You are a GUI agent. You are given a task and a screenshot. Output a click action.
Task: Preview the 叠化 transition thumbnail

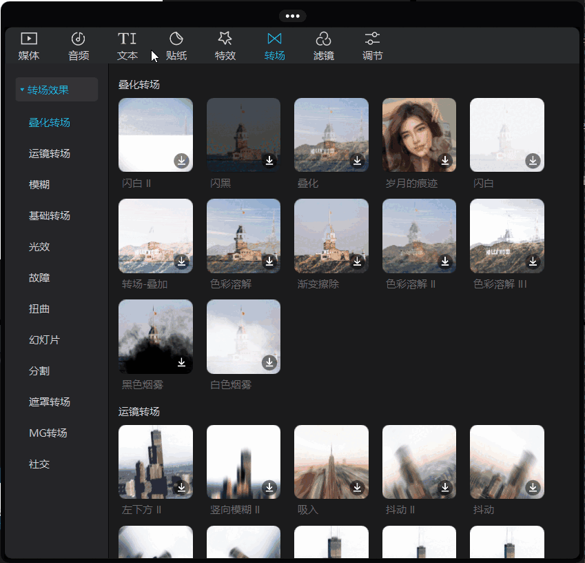click(331, 135)
